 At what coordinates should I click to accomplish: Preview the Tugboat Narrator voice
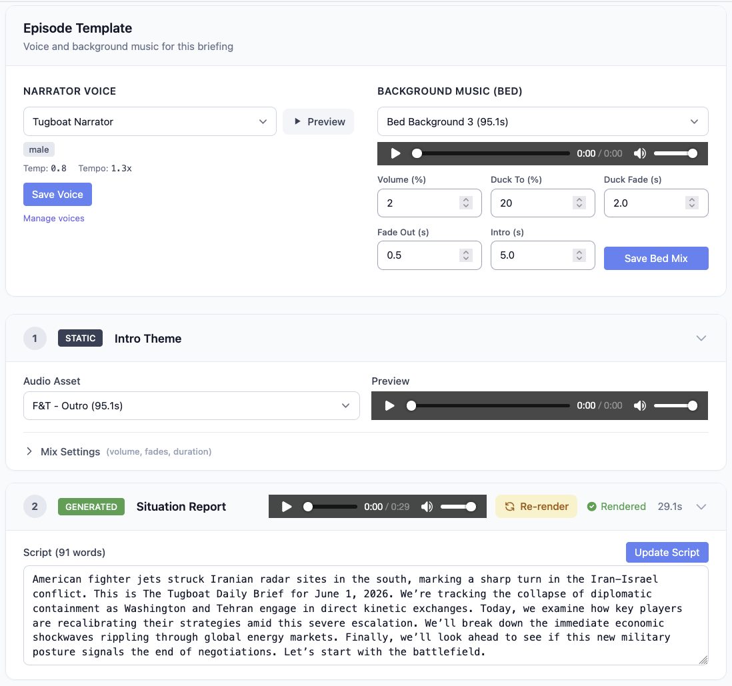[319, 122]
